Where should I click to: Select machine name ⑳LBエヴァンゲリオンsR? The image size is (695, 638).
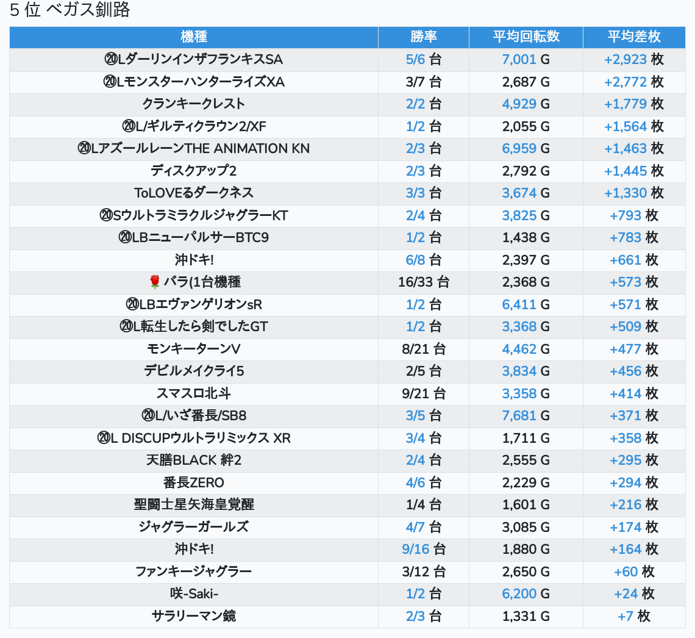point(194,304)
